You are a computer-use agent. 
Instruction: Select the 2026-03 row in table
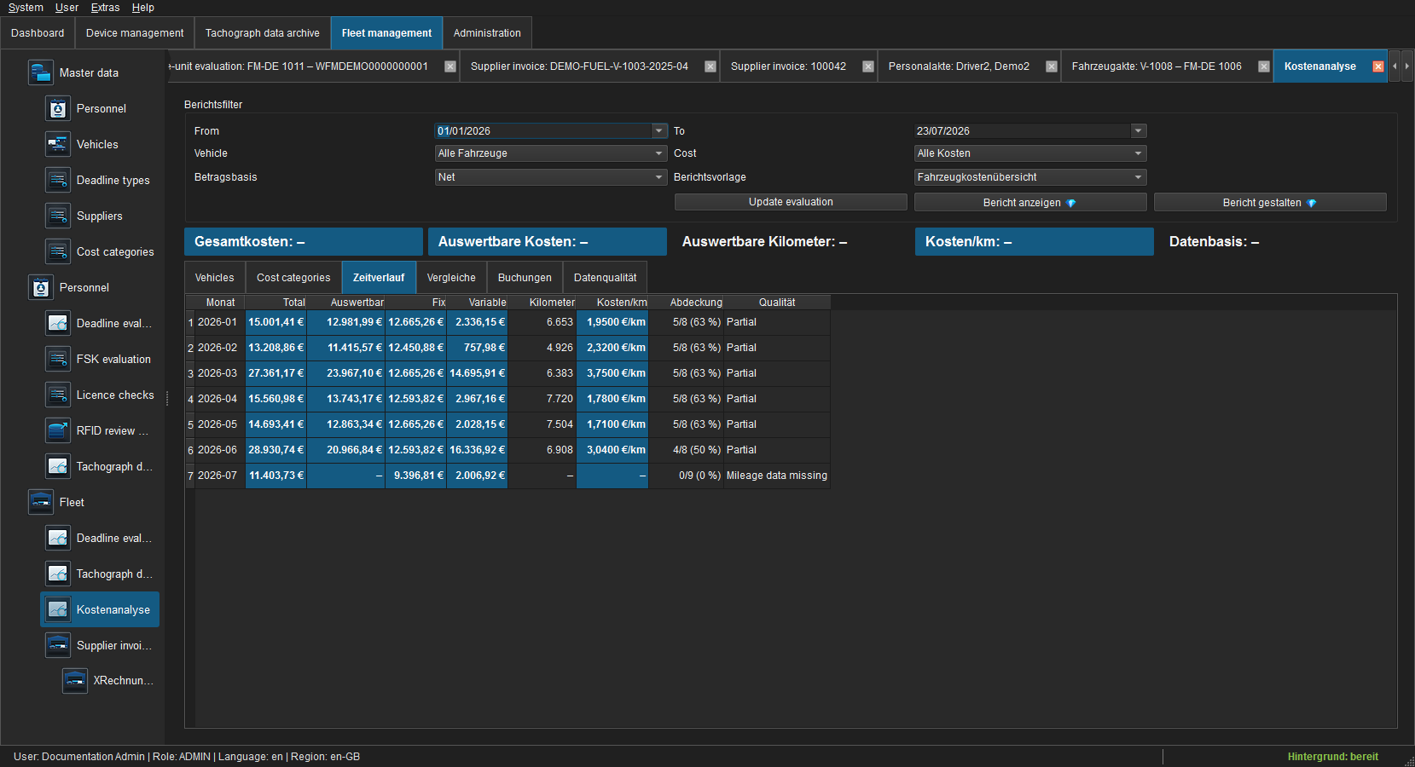click(508, 373)
